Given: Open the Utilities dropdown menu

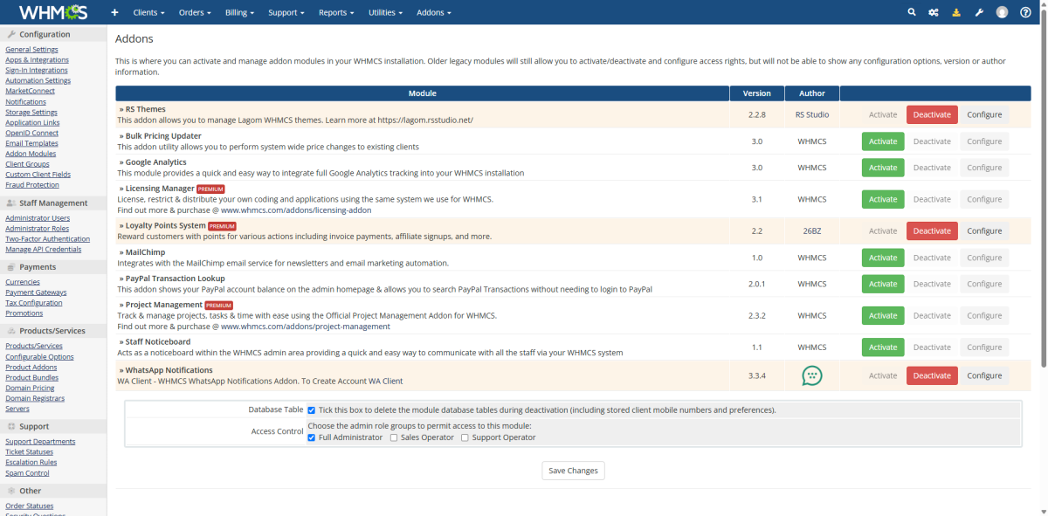Looking at the screenshot, I should coord(385,13).
